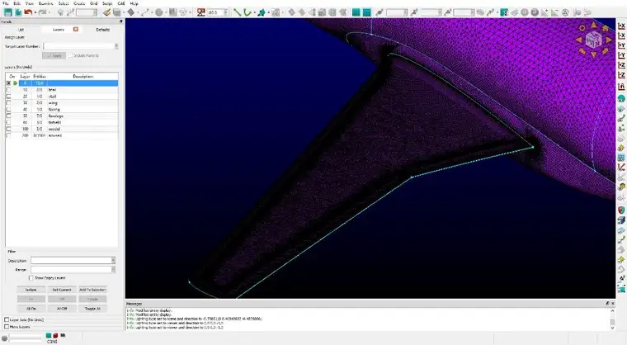The height and width of the screenshot is (345, 627).
Task: Click the green straight line tool icon
Action: [x=237, y=12]
